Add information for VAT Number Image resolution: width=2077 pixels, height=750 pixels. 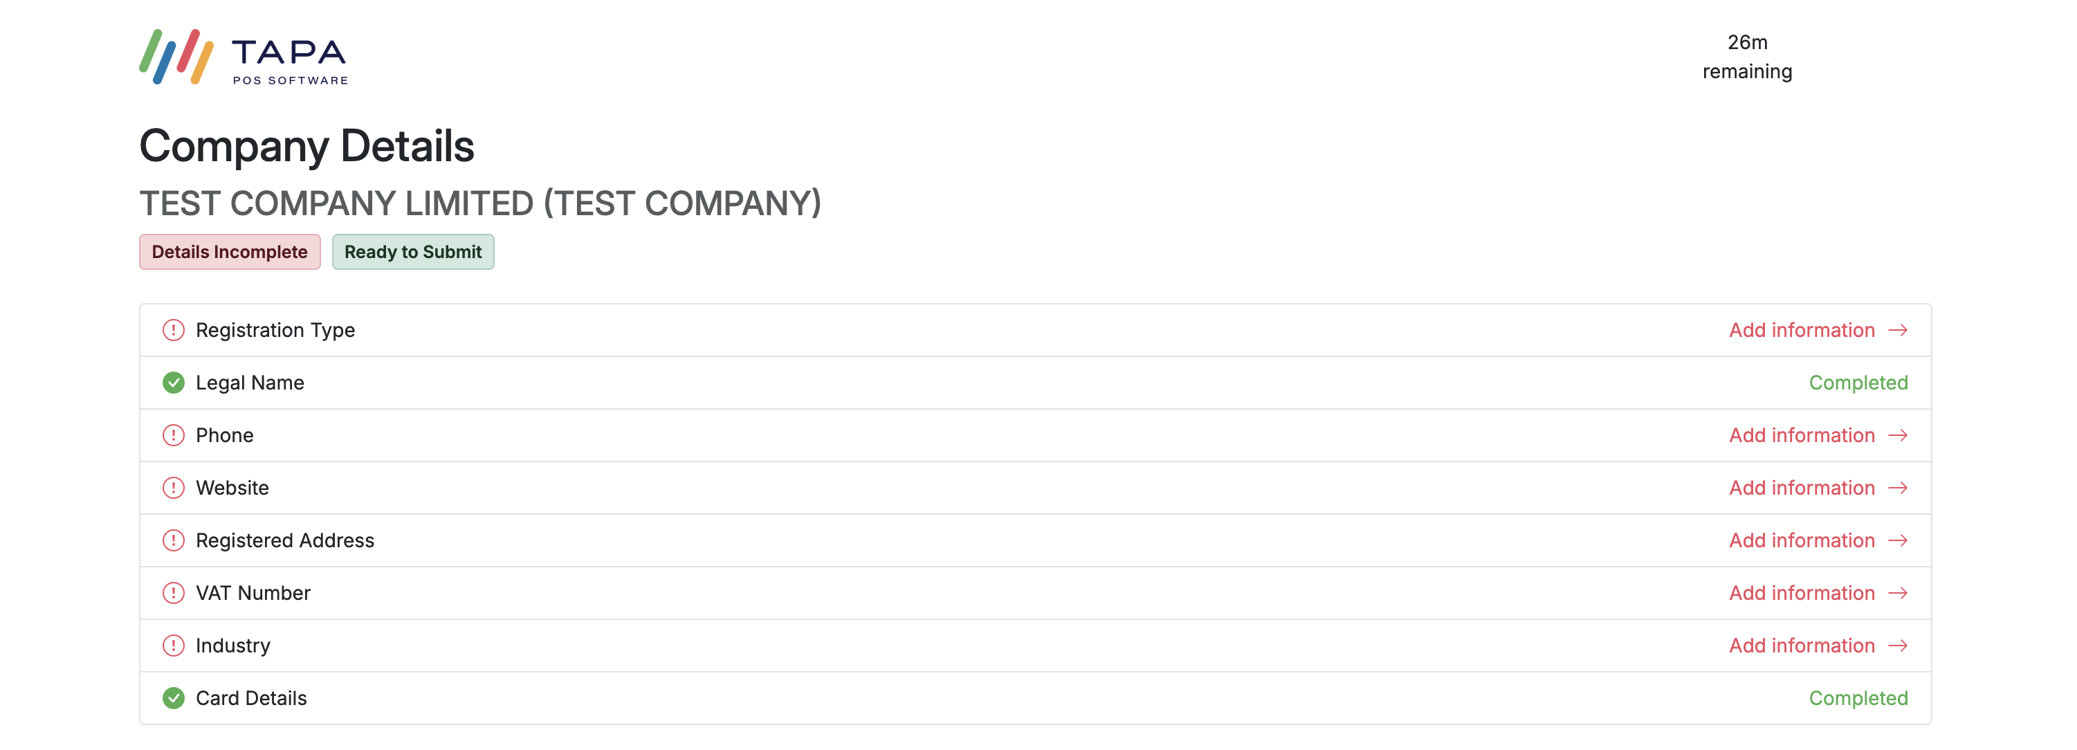[1803, 593]
